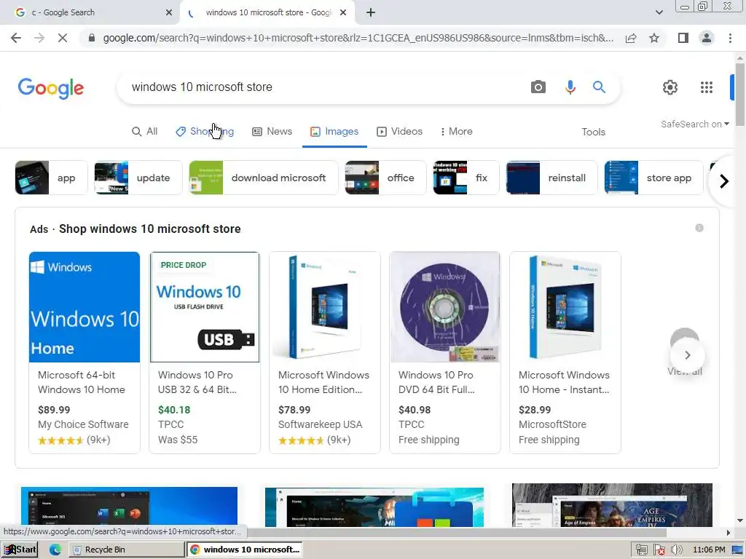Click the volume icon in system tray
The width and height of the screenshot is (746, 559).
(x=676, y=550)
